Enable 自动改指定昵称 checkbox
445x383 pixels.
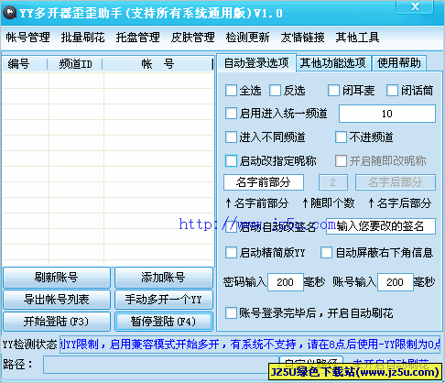(x=231, y=160)
